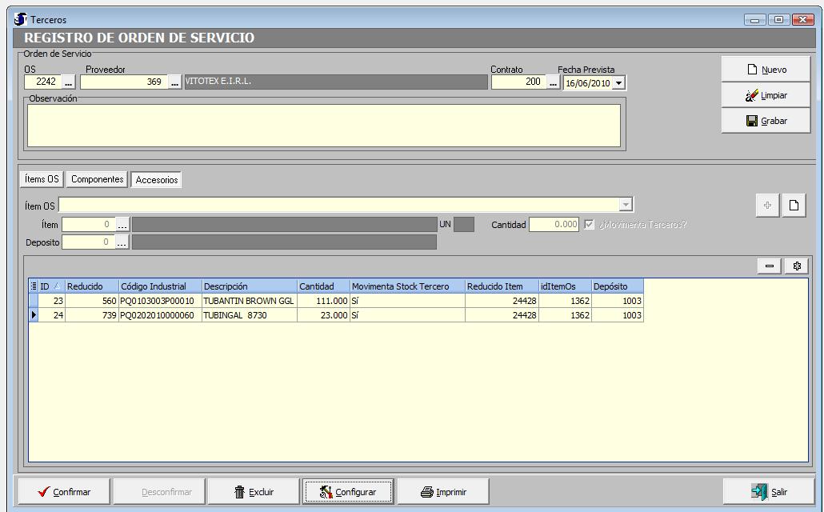
Task: Sort grid by Descripción column header
Action: [x=248, y=286]
